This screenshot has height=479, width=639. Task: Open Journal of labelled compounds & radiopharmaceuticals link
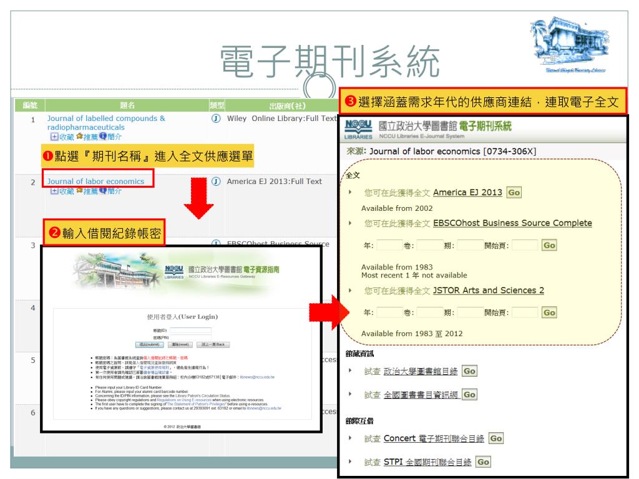[106, 123]
